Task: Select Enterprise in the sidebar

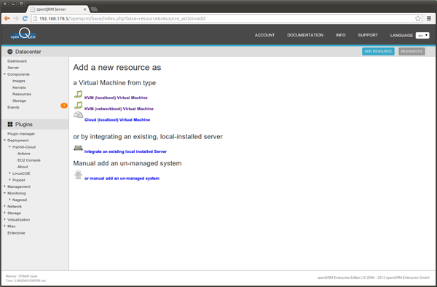Action: tap(16, 233)
